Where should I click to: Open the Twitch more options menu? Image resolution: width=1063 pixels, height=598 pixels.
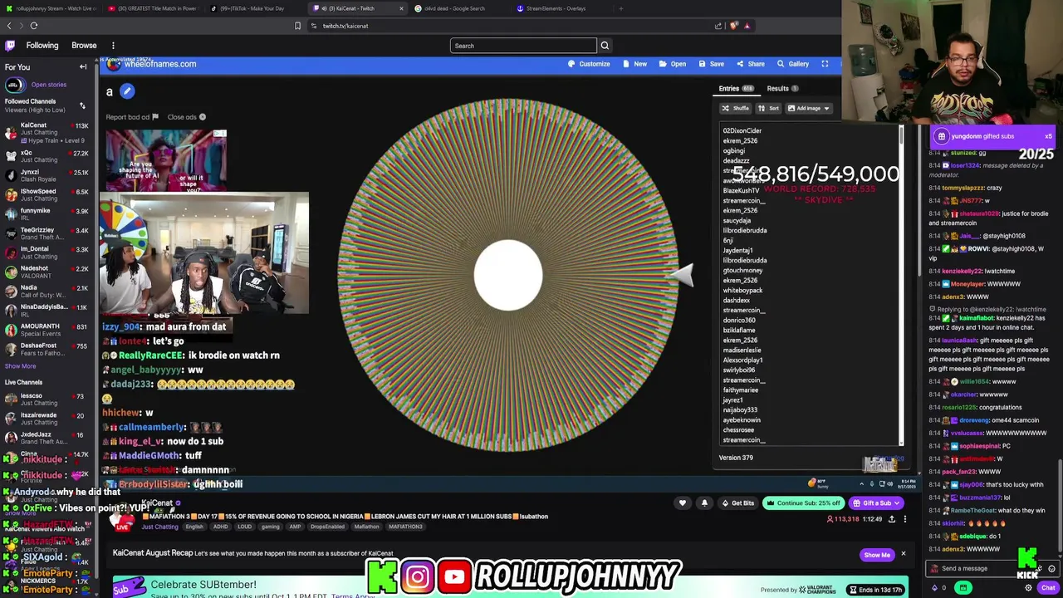click(113, 46)
